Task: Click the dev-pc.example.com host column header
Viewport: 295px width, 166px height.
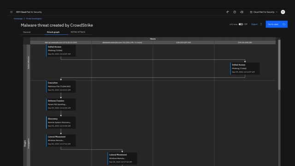Action: coord(61,42)
